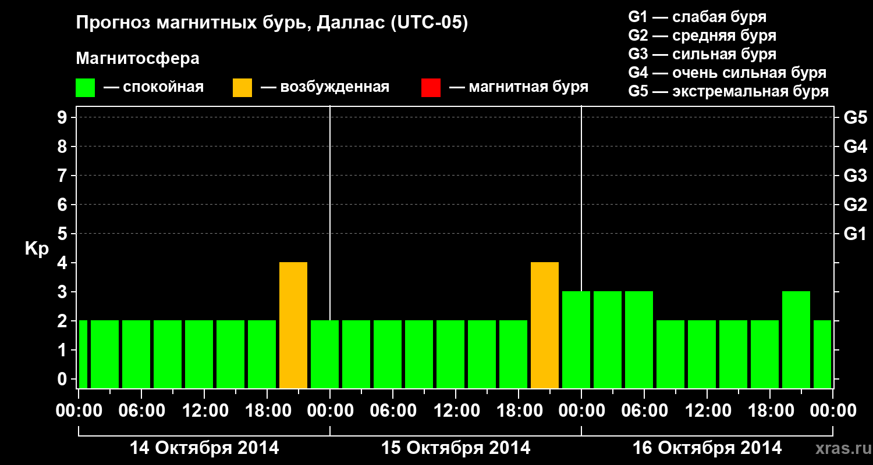Click the G4 tick label on the right axis

pyautogui.click(x=855, y=146)
